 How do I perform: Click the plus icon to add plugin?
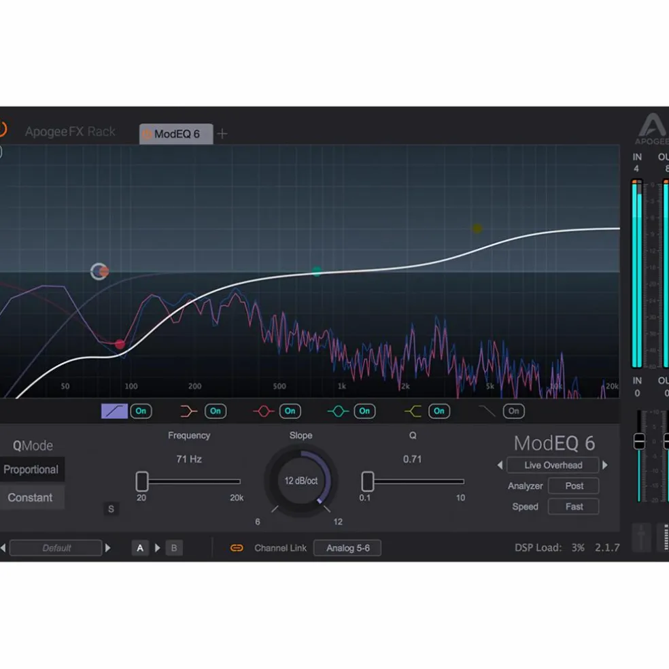222,134
